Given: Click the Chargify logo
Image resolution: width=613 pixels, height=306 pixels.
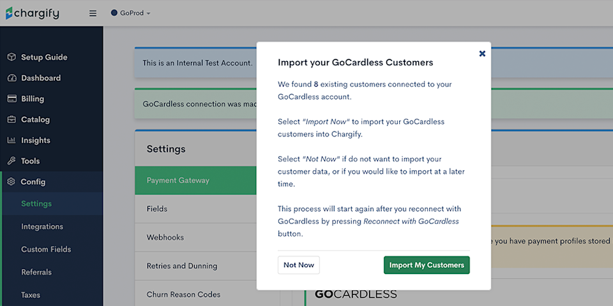Looking at the screenshot, I should click(33, 13).
